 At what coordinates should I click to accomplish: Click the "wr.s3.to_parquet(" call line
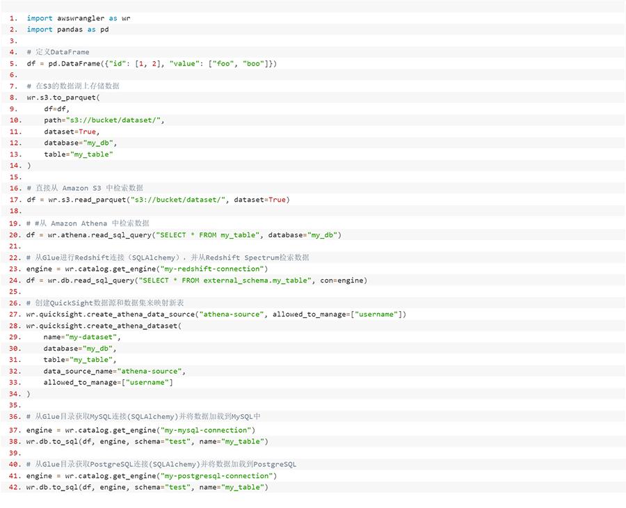pos(63,97)
